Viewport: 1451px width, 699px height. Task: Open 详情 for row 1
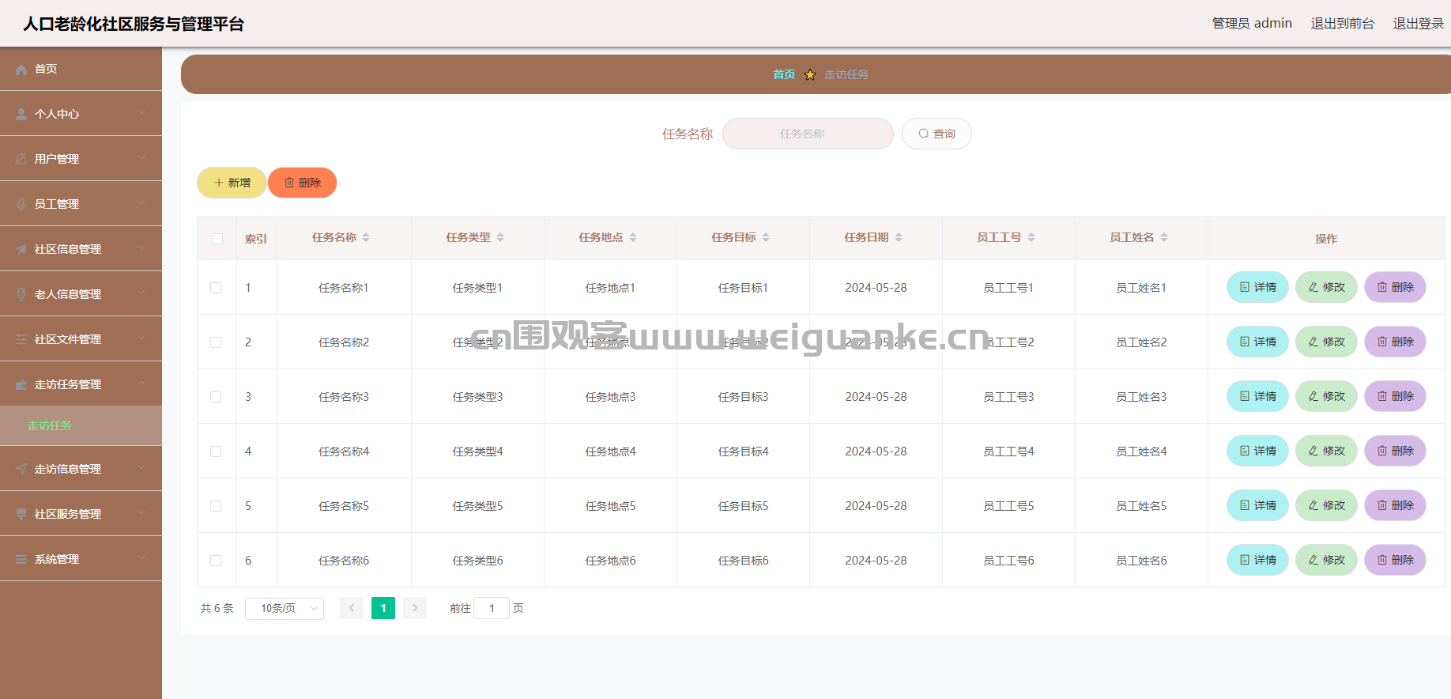[x=1257, y=287]
